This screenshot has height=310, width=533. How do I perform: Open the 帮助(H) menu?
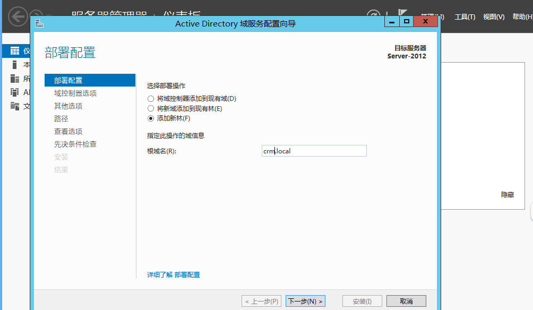click(522, 16)
